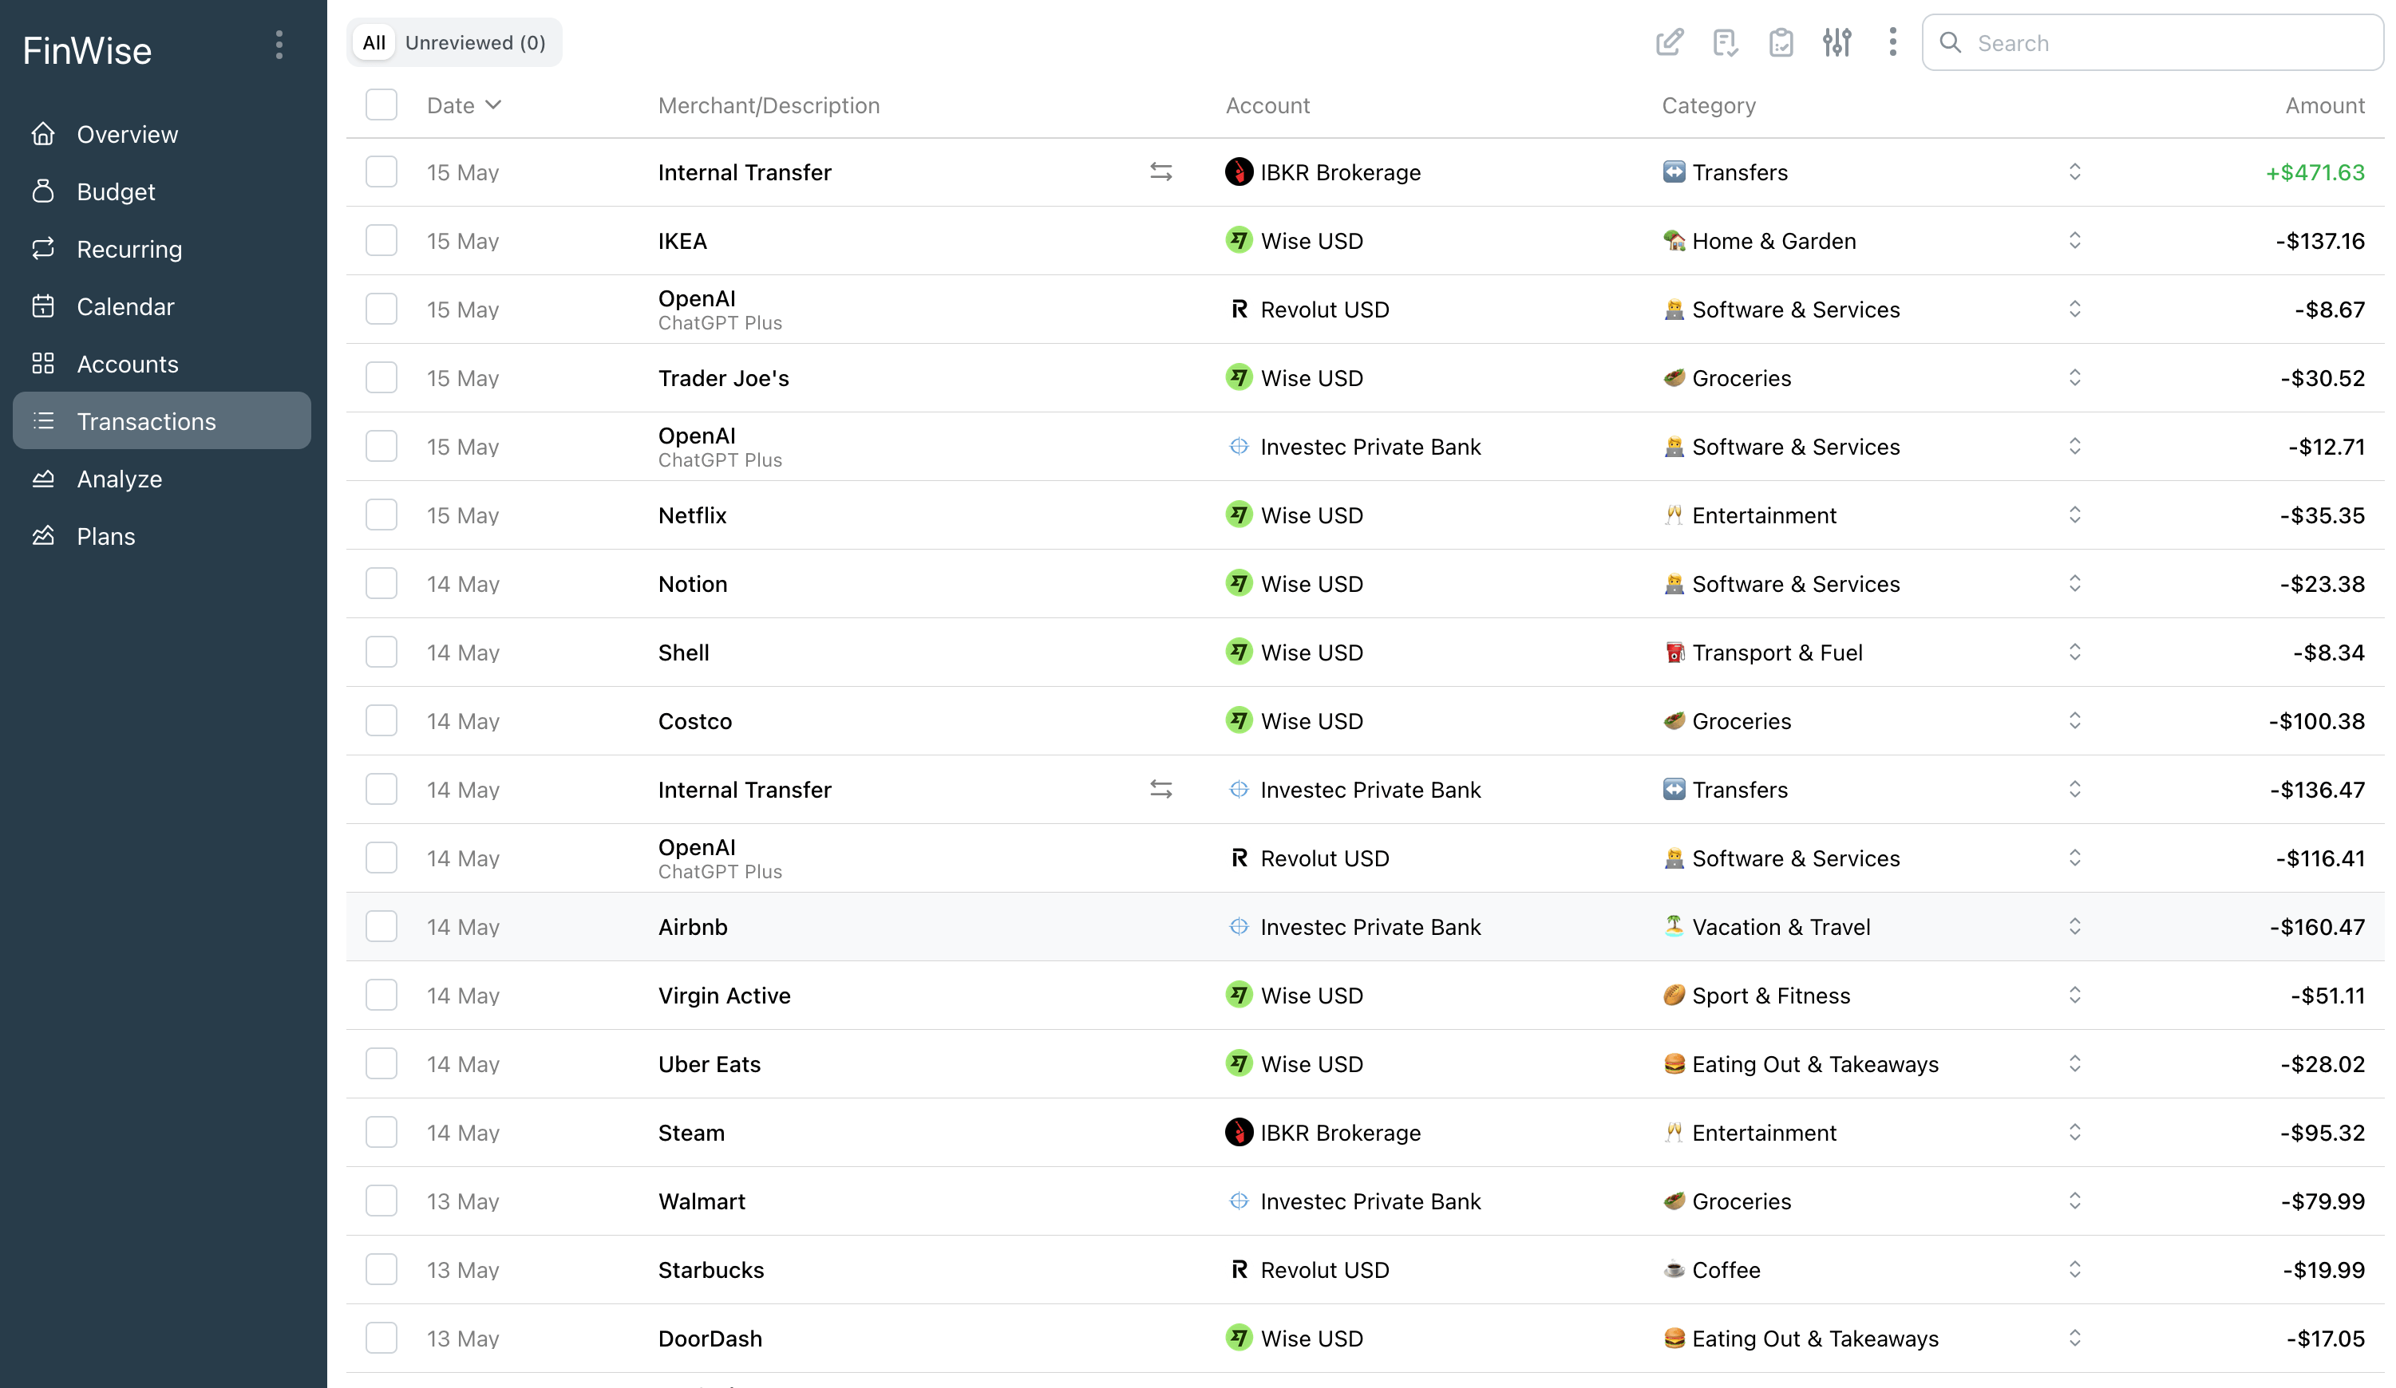Change category on the Shell transaction
Screen dimensions: 2396x1388
pyautogui.click(x=2074, y=653)
